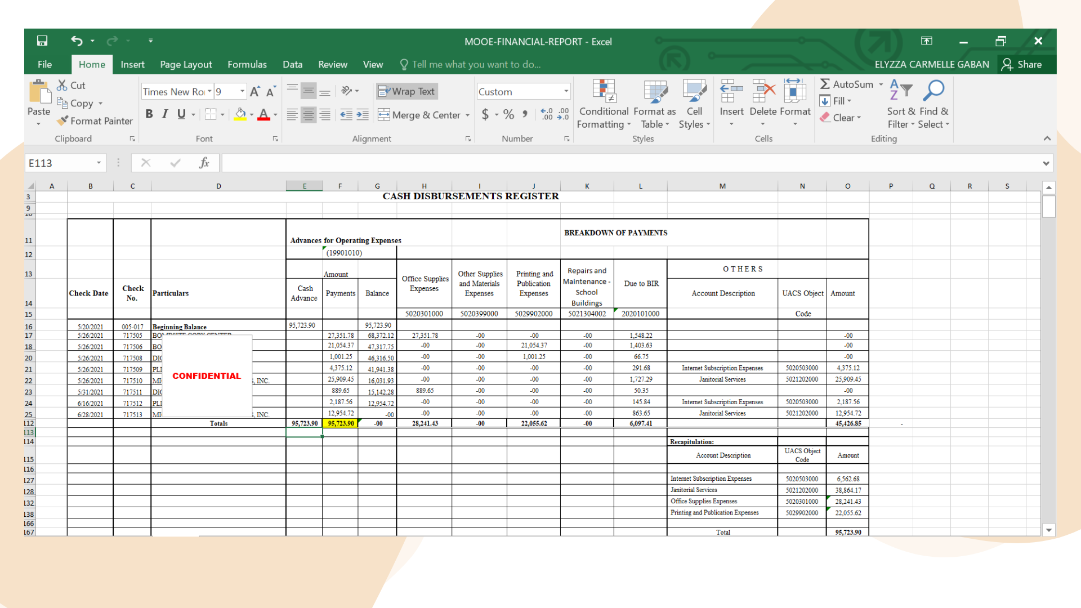The height and width of the screenshot is (608, 1081).
Task: Click the Format Painter brush icon
Action: (62, 120)
